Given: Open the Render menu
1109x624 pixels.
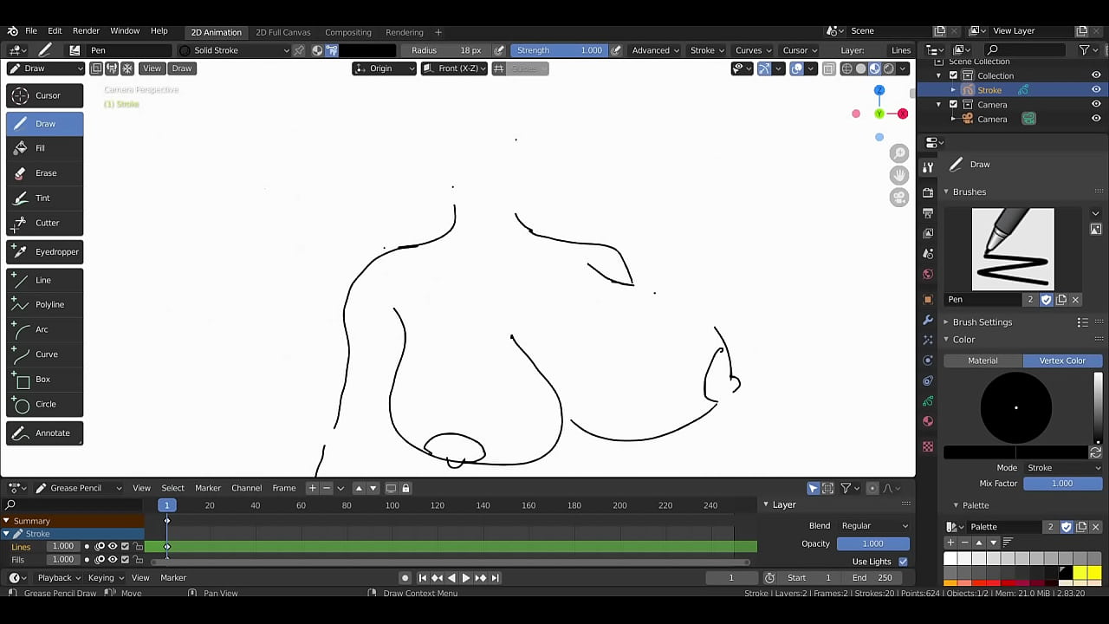Looking at the screenshot, I should point(85,30).
